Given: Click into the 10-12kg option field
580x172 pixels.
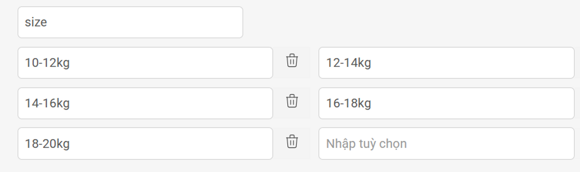Looking at the screenshot, I should click(x=145, y=63).
